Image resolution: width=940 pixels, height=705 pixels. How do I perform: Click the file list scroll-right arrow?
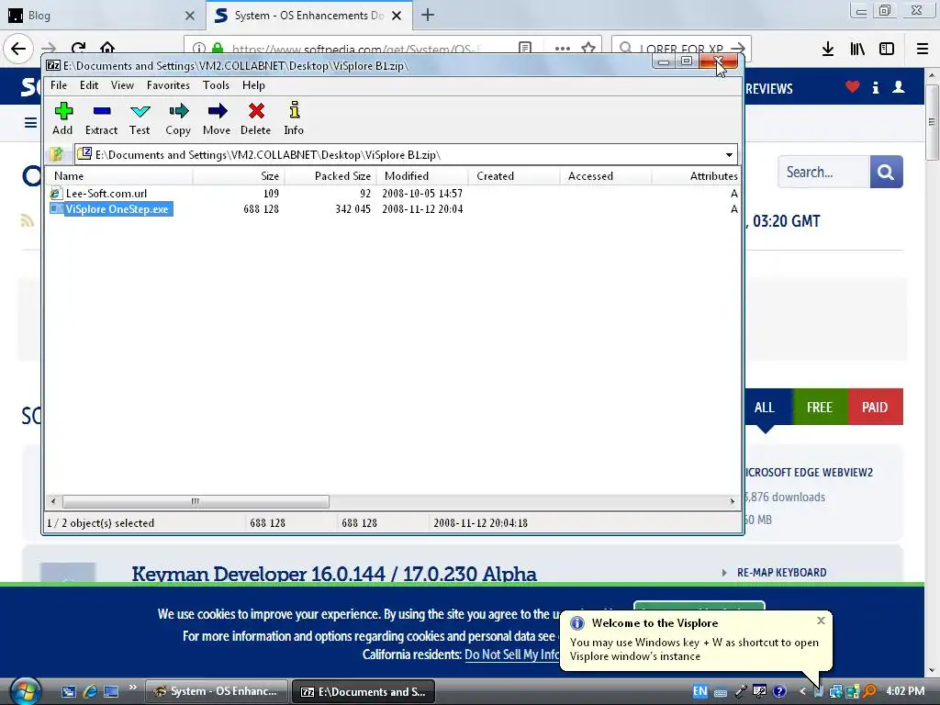point(732,501)
